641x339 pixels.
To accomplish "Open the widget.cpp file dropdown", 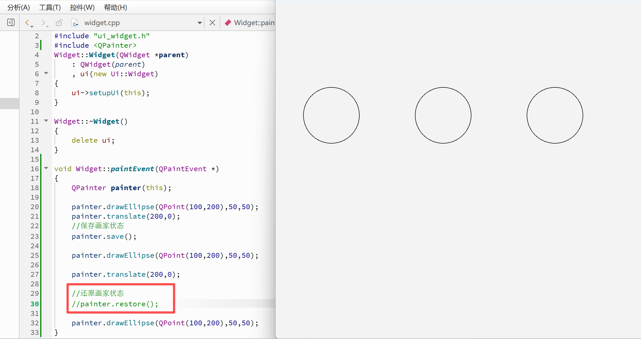I will pyautogui.click(x=200, y=23).
